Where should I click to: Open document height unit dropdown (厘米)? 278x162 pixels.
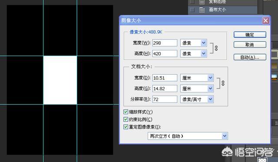[x=197, y=89]
